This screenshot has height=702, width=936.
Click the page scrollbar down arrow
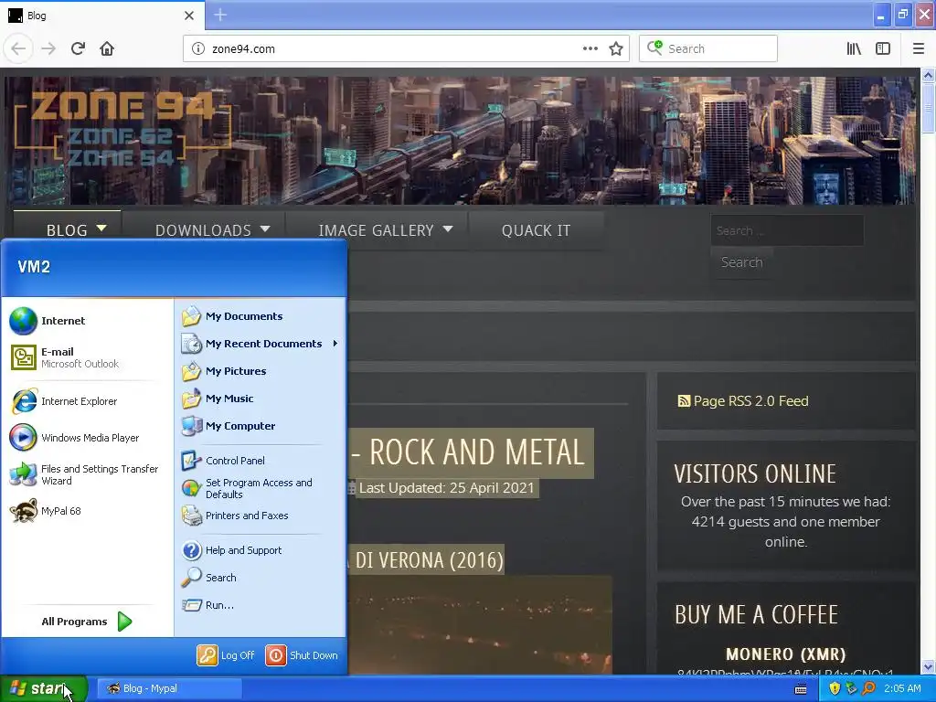tap(928, 666)
